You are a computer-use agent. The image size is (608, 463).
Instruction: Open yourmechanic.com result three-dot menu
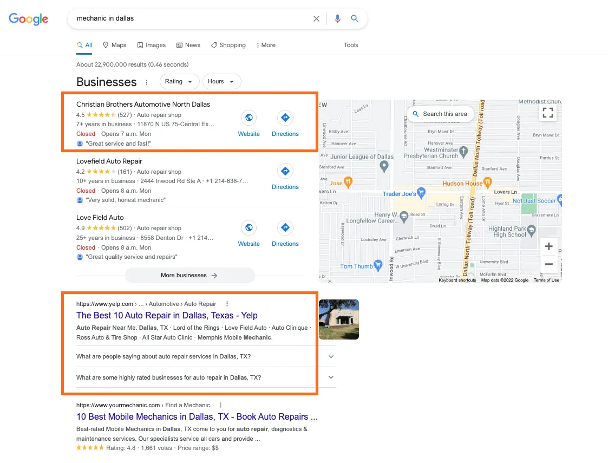221,405
